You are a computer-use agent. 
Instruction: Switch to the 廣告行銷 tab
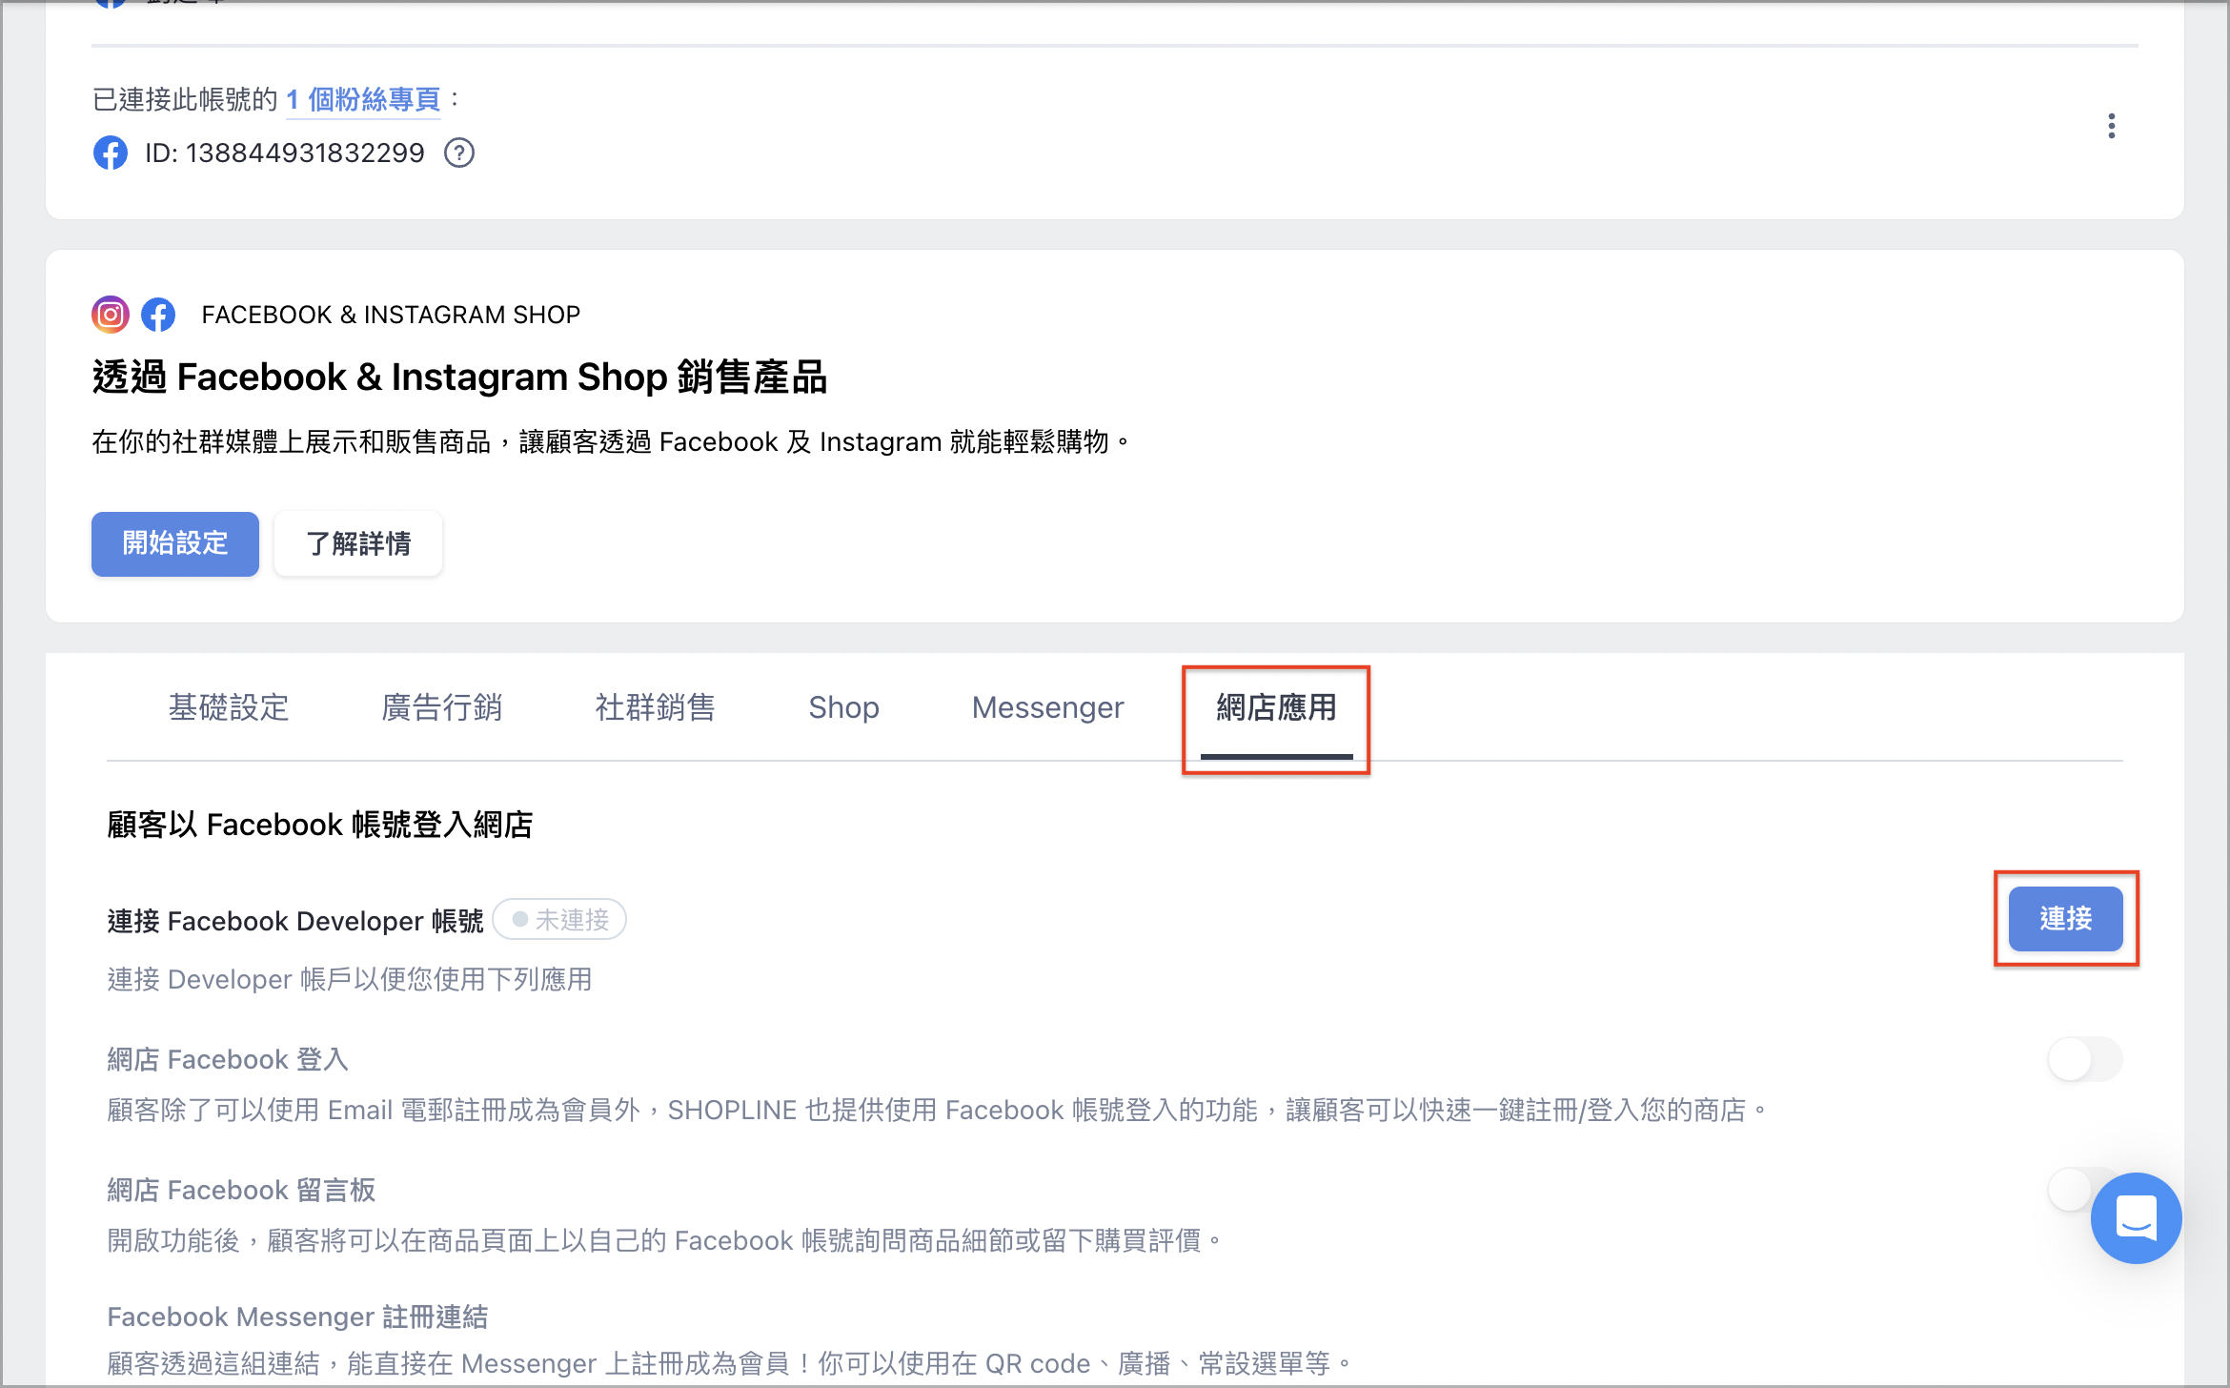(x=442, y=707)
